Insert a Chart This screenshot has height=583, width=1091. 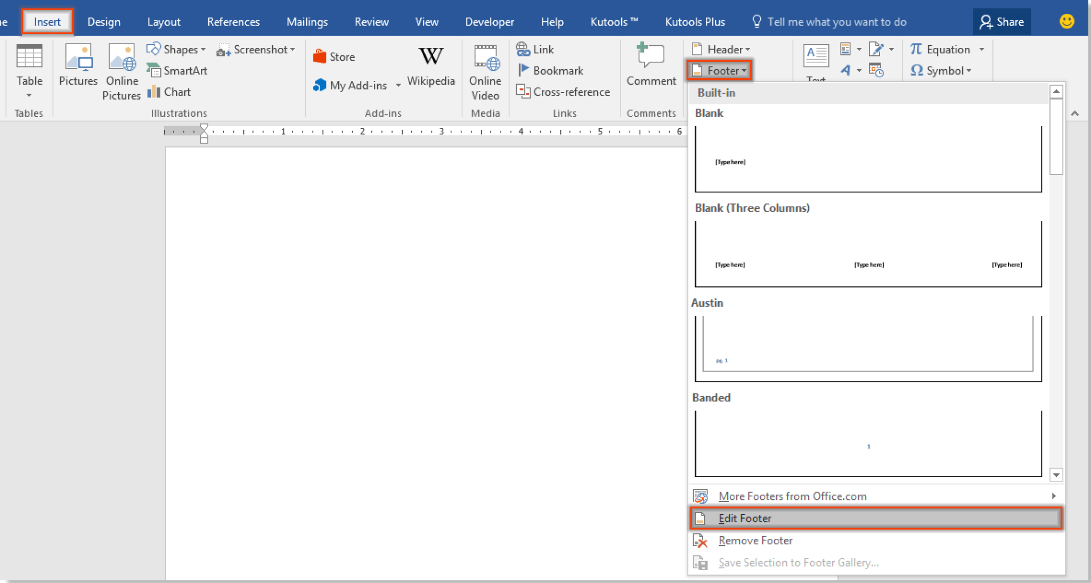pyautogui.click(x=169, y=92)
